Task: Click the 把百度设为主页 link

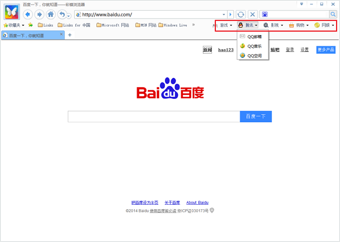Action: click(145, 202)
